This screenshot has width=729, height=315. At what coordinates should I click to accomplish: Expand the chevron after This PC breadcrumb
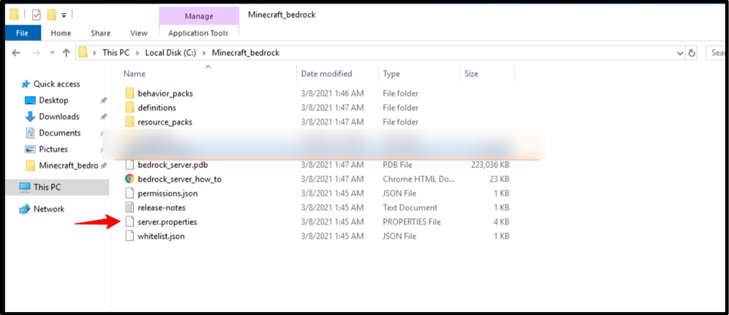pyautogui.click(x=137, y=53)
